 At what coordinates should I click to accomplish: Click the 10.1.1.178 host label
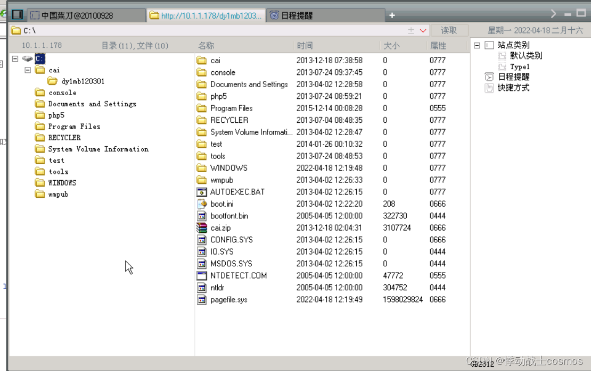coord(42,46)
